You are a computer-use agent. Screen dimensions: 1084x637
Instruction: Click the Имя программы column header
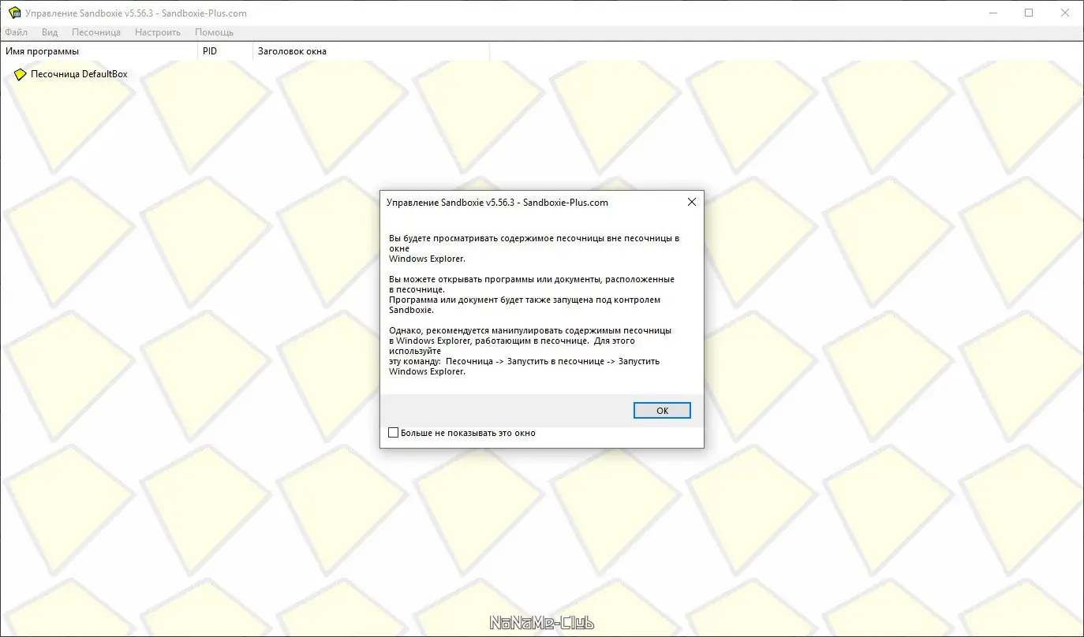pyautogui.click(x=99, y=51)
